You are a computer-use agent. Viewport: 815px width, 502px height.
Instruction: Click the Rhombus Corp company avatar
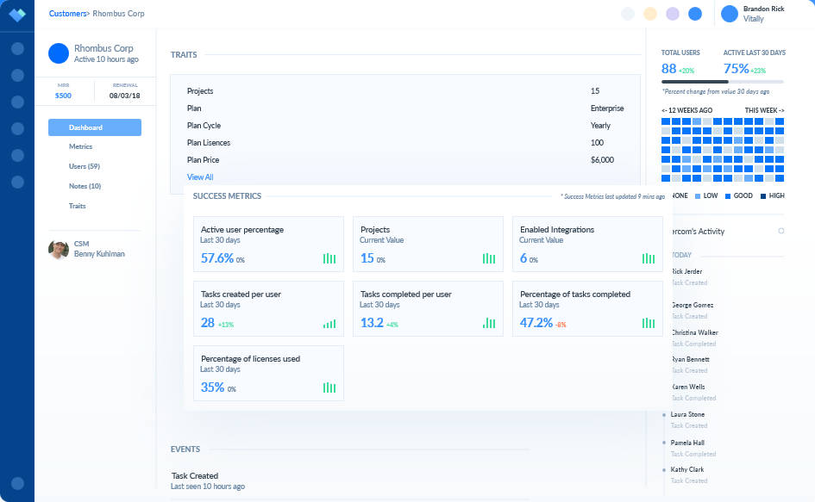[59, 54]
